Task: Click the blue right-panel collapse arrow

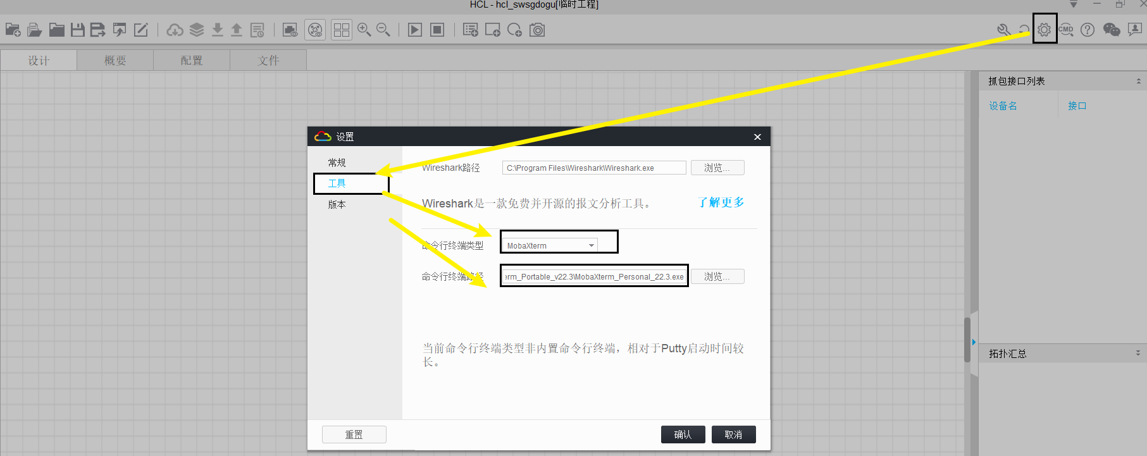Action: [x=974, y=342]
